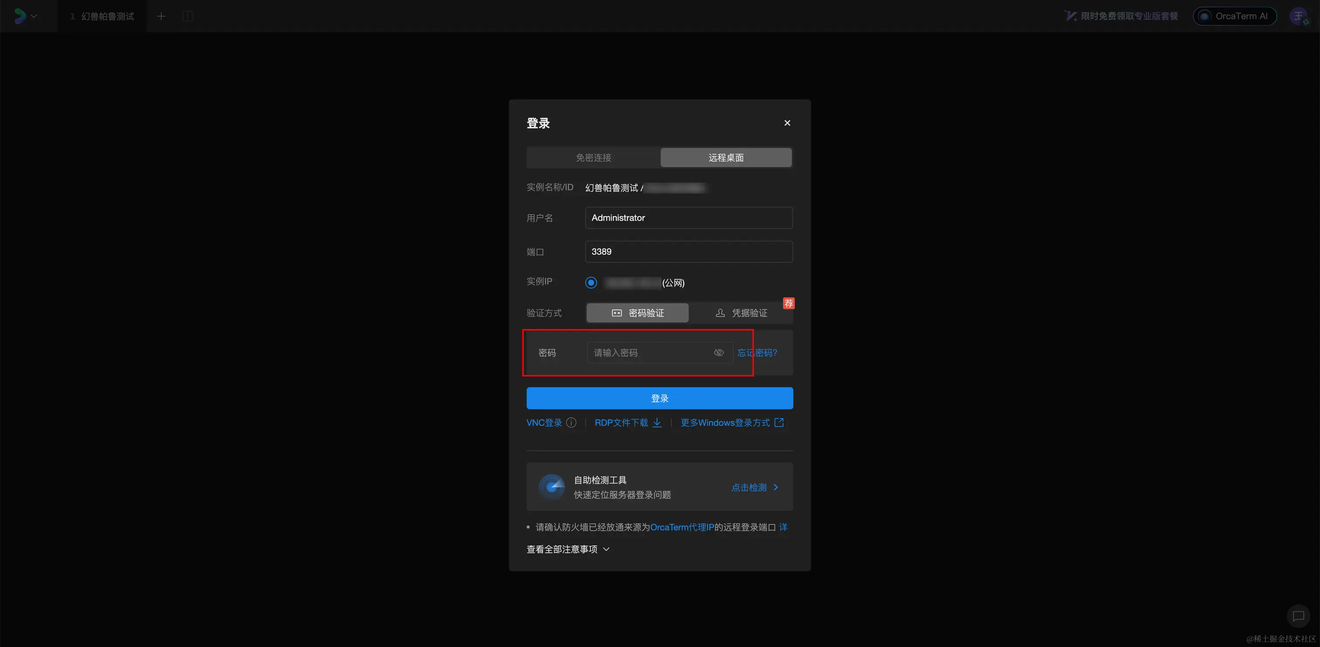Click the OrcaTerm logo icon

click(x=20, y=16)
